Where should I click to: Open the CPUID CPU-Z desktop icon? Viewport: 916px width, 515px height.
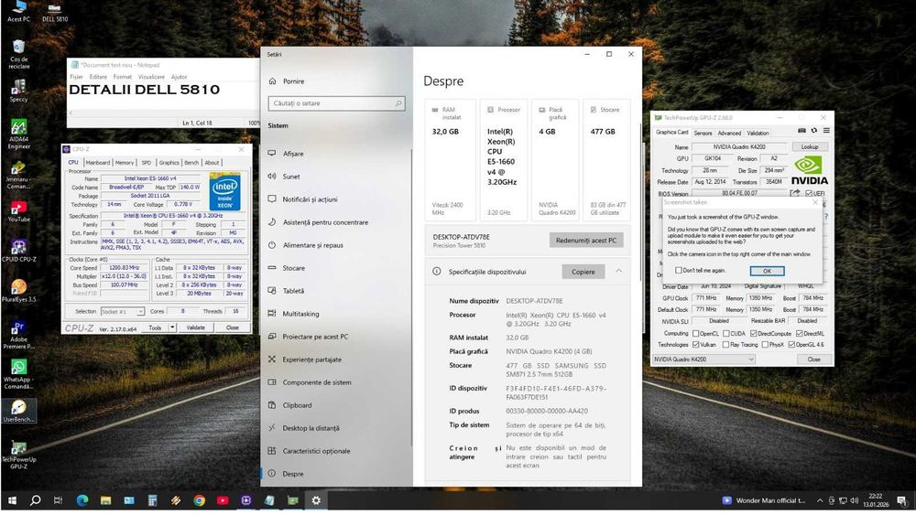tap(18, 251)
